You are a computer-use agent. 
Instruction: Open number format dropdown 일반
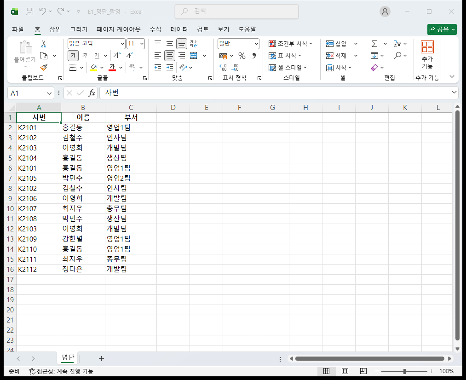point(256,44)
